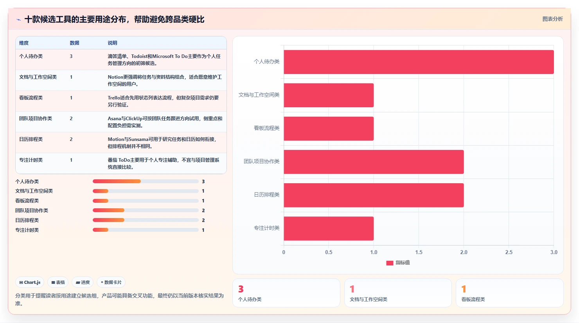The height and width of the screenshot is (323, 579).
Task: Select the 数据 column header
Action: point(74,43)
